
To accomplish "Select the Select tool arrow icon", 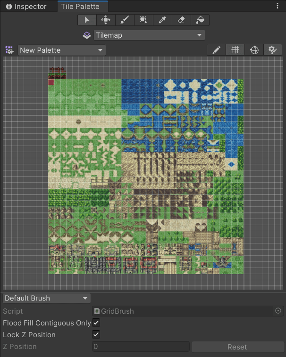I will (87, 20).
